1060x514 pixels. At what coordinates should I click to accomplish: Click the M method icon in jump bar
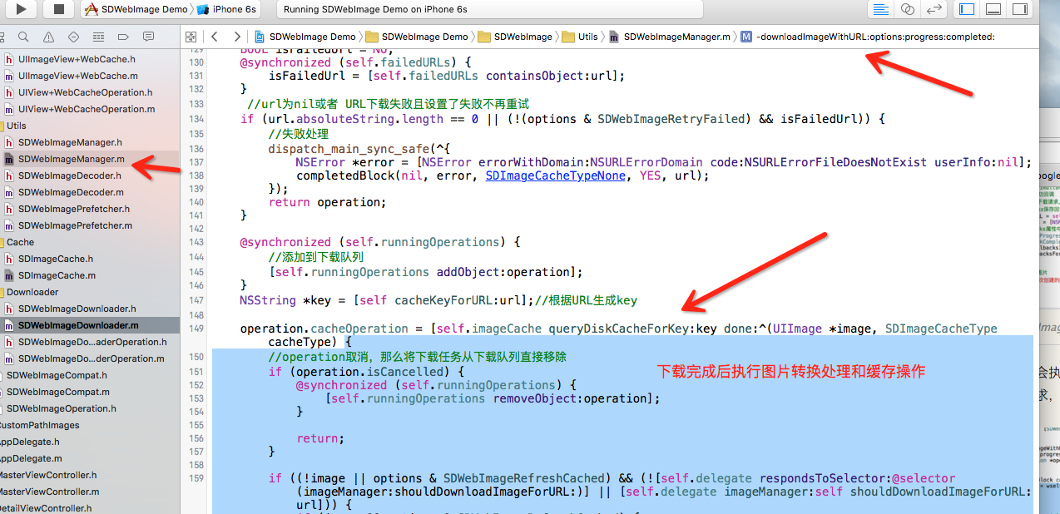click(x=745, y=37)
